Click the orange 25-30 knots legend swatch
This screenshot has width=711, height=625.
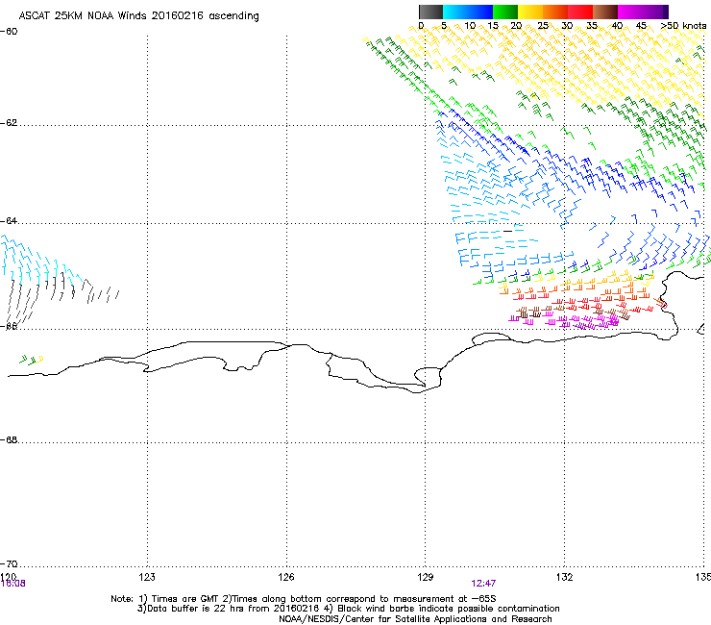[555, 12]
